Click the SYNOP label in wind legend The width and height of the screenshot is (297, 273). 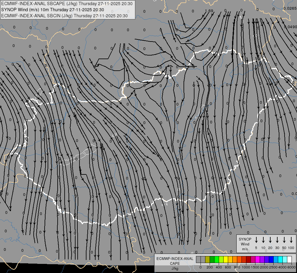pyautogui.click(x=245, y=239)
